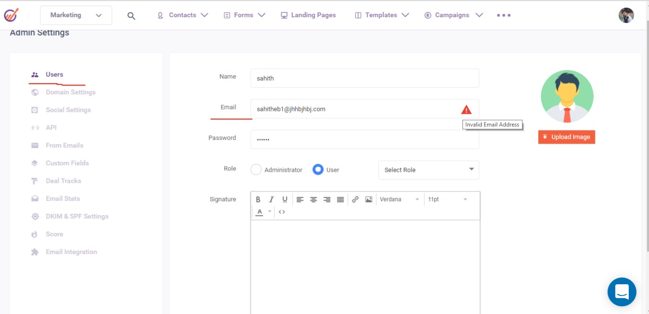Open the Contacts menu

pos(183,15)
